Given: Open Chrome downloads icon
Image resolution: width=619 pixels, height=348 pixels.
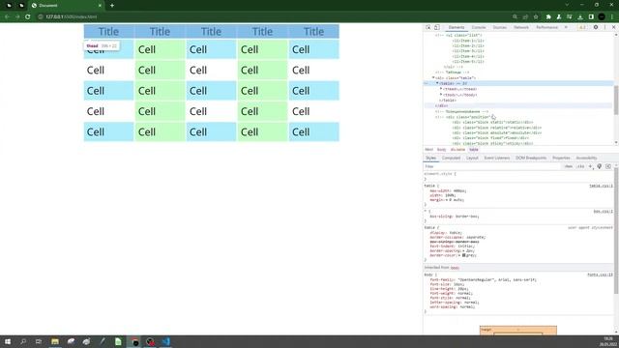Looking at the screenshot, I should [580, 17].
